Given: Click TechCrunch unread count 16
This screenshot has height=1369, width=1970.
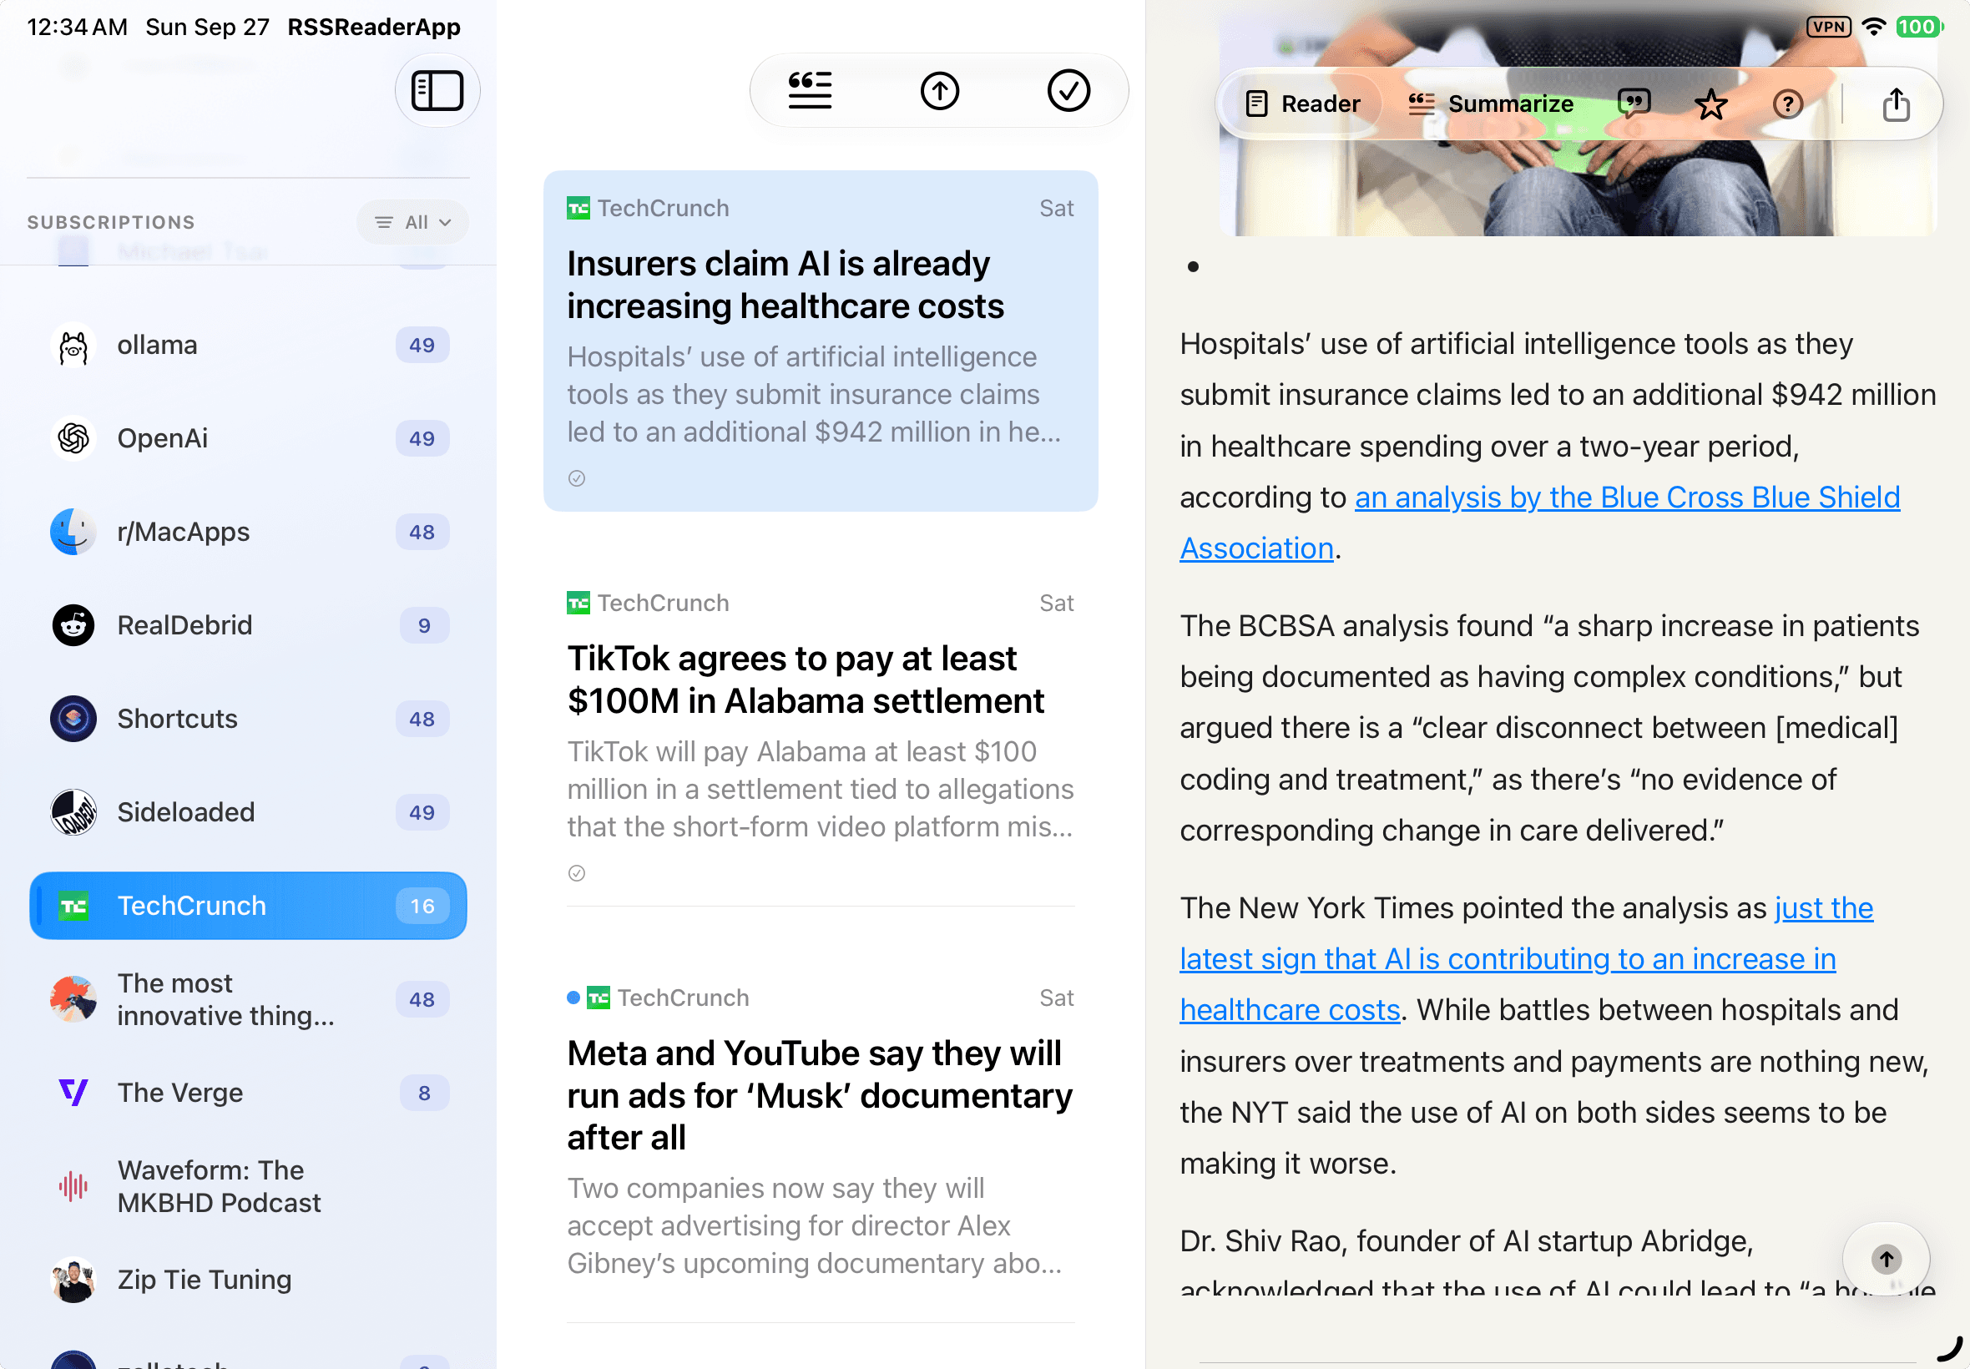Looking at the screenshot, I should point(422,906).
